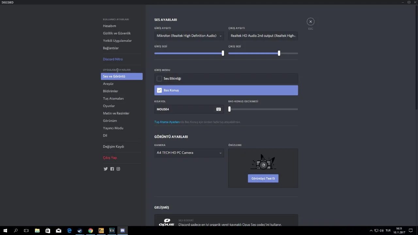Open the Çıkış Aygıtı output device dropdown
The height and width of the screenshot is (235, 418).
pos(263,36)
